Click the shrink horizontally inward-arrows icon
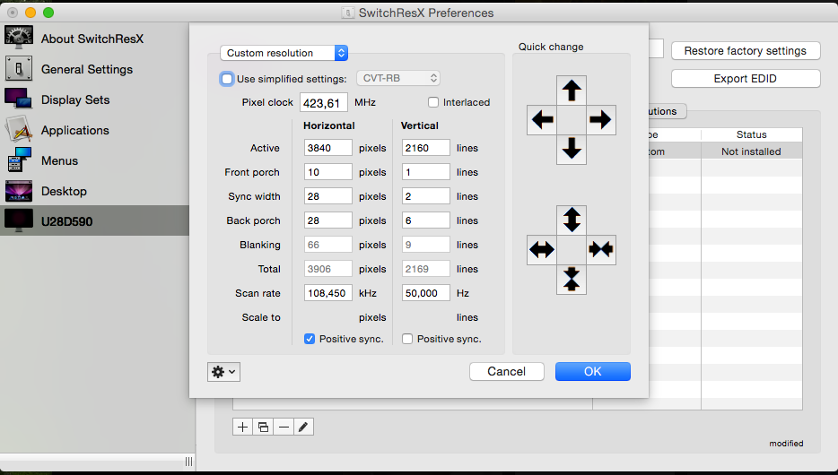Screen dimensions: 838x475 tap(601, 249)
